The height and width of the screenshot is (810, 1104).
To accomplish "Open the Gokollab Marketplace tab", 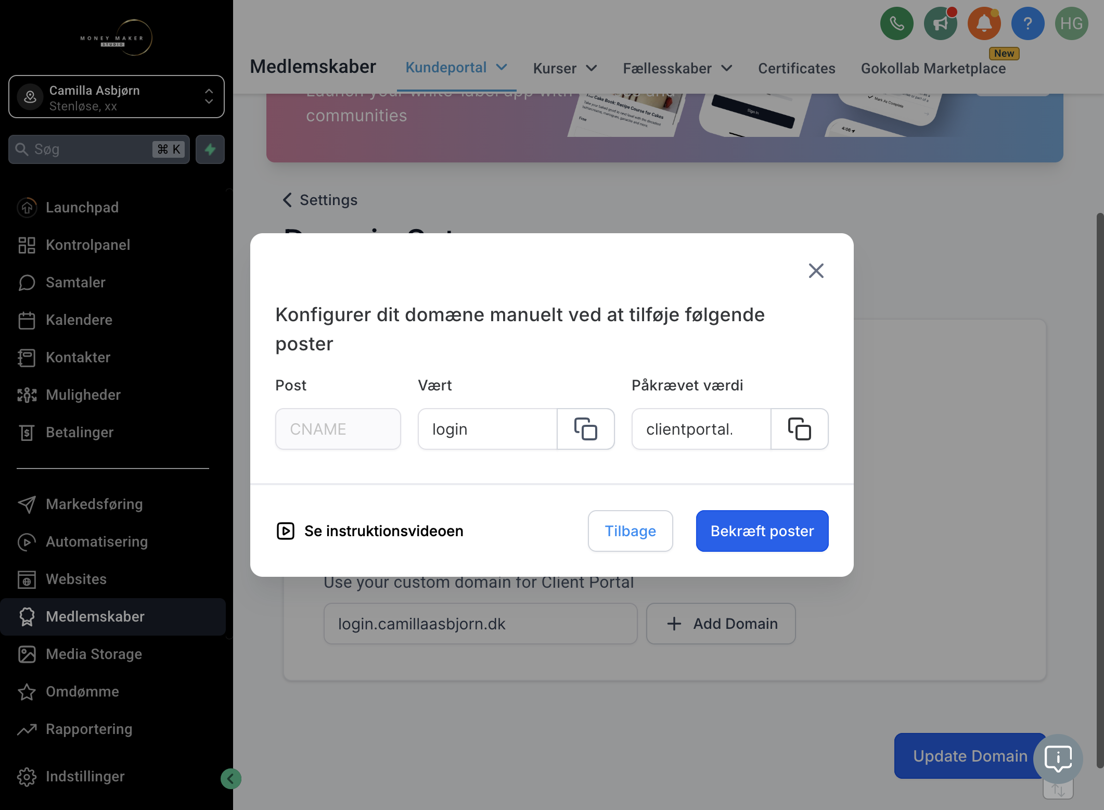I will pos(933,68).
